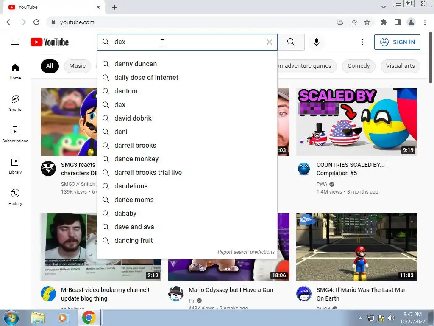Open SMG4 channel avatar
434x326 pixels.
click(303, 294)
